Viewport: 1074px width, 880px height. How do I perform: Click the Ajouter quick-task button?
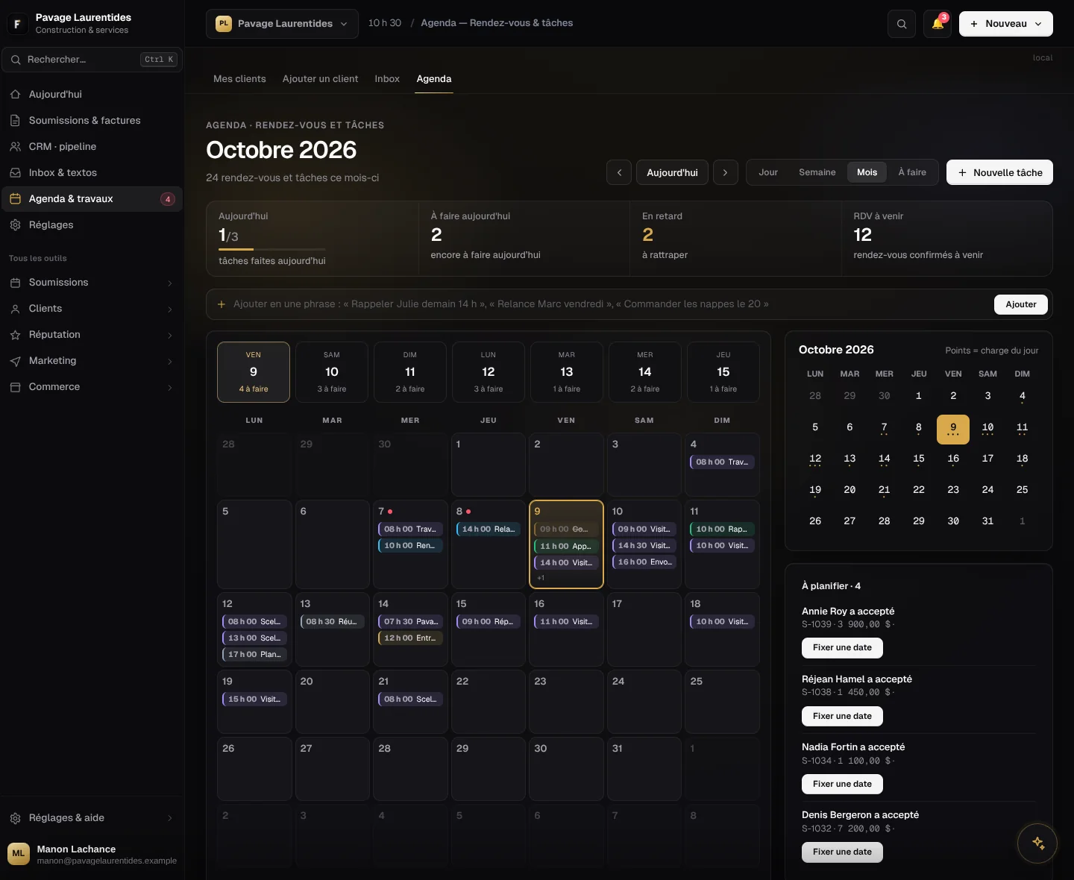tap(1021, 304)
